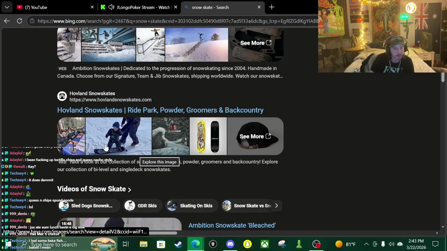
Task: Mute audio icon on JLongoPoker tab
Action: (x=111, y=7)
